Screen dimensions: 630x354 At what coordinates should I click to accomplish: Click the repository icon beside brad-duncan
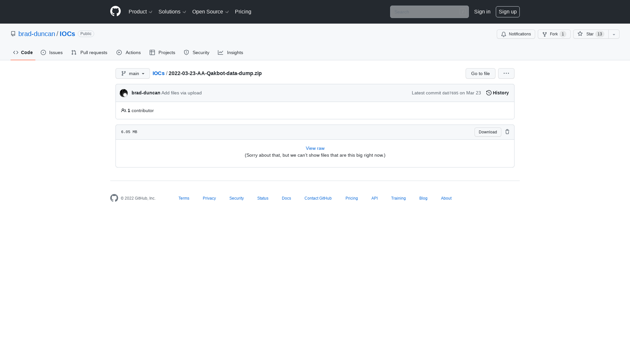(13, 34)
